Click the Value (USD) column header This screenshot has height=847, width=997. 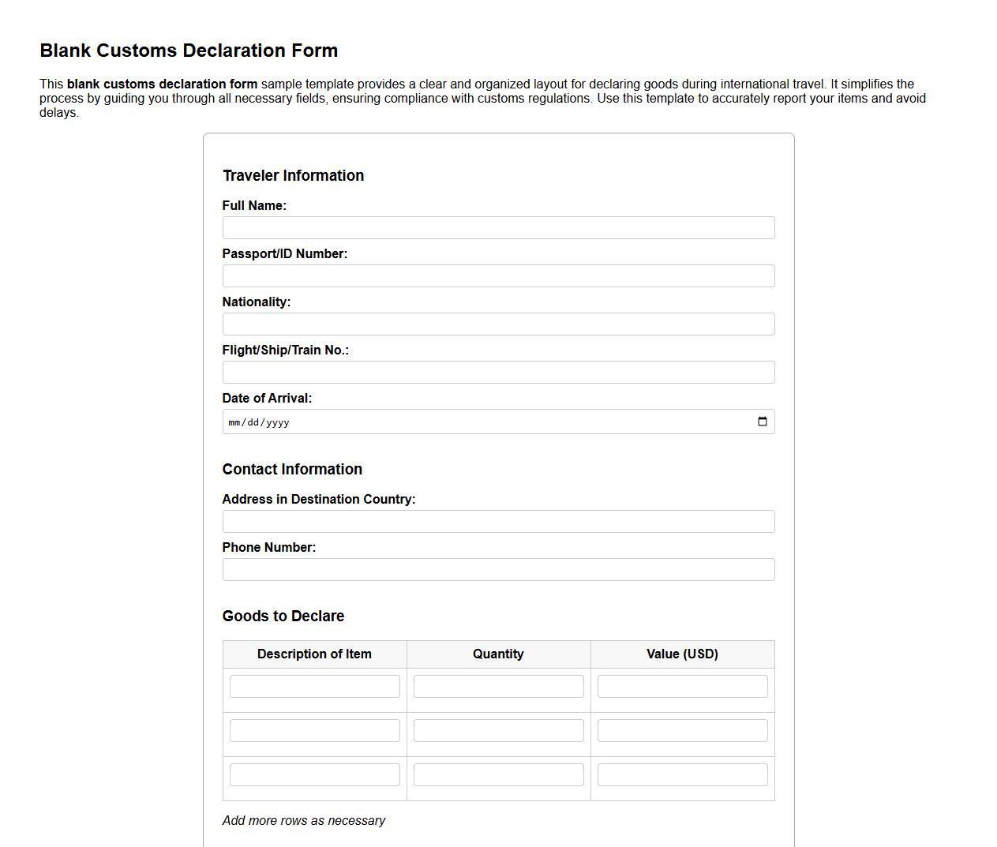click(x=682, y=654)
